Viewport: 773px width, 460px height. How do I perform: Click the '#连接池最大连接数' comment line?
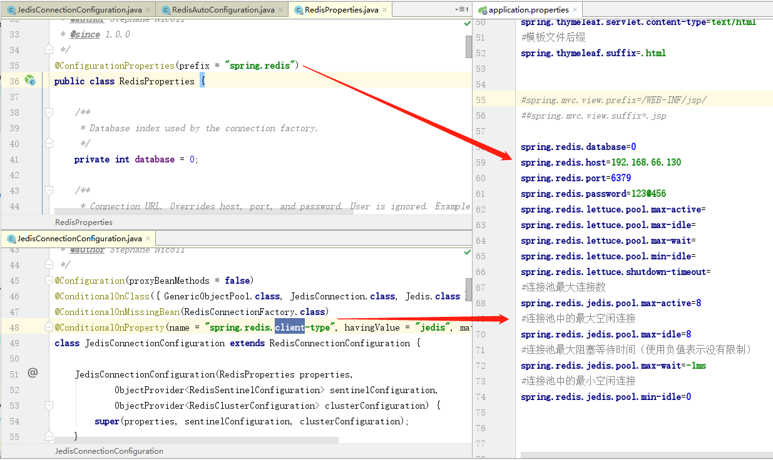[563, 287]
